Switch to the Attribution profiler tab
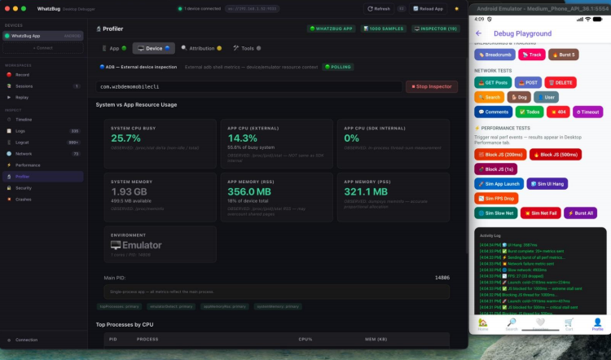 pyautogui.click(x=201, y=48)
